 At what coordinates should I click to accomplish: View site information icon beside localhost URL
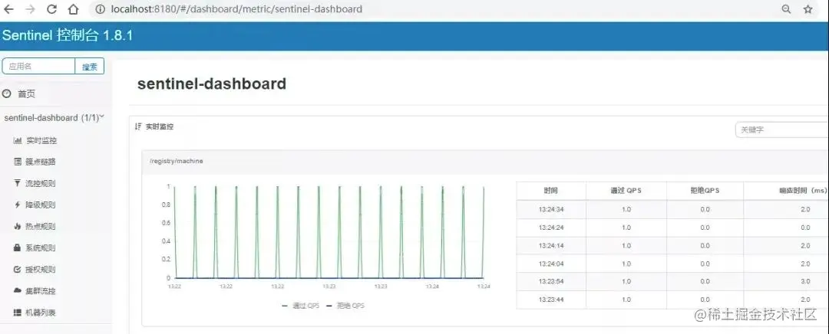100,9
